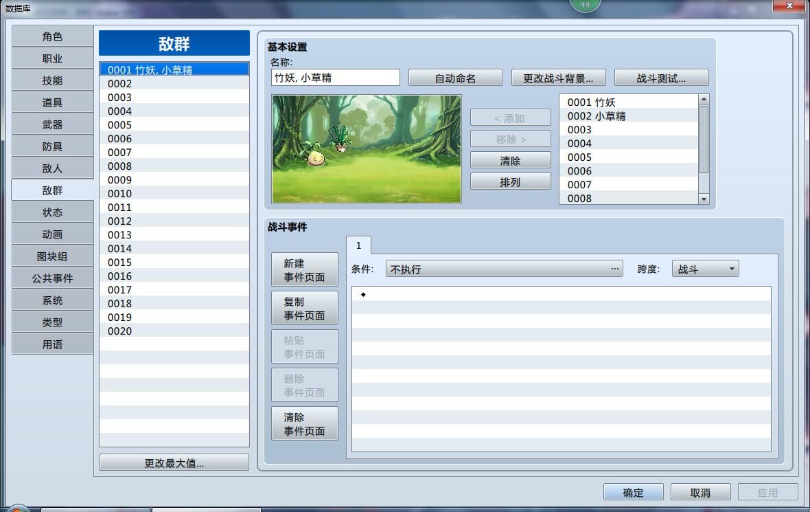This screenshot has height=512, width=810.
Task: Start 战斗测试 battle test
Action: (x=661, y=78)
